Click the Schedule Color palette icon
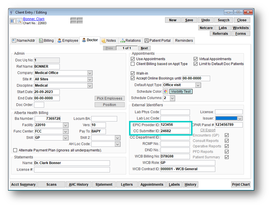271x207 pixels. (166, 92)
